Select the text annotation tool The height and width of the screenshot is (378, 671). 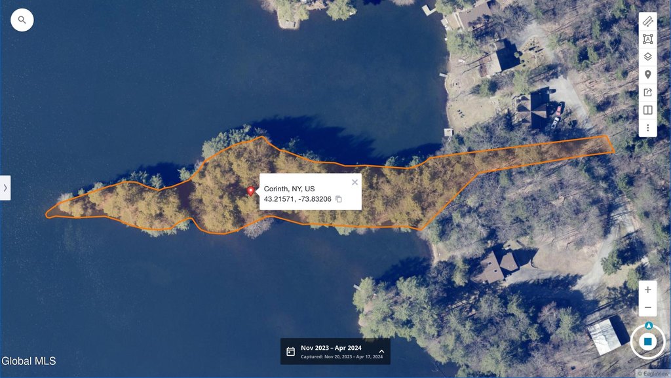coord(647,39)
